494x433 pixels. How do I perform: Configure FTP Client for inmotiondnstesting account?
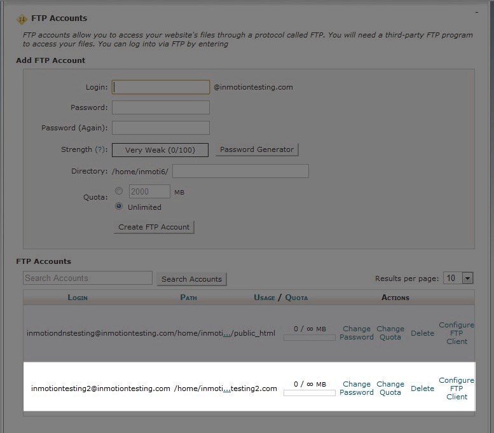(456, 333)
